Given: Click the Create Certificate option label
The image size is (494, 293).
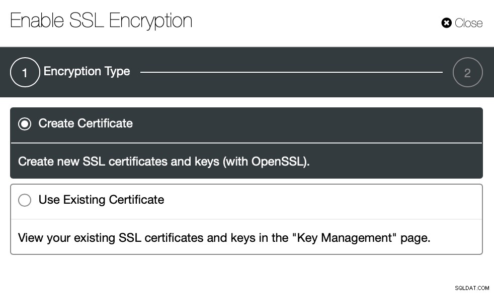Looking at the screenshot, I should [86, 123].
